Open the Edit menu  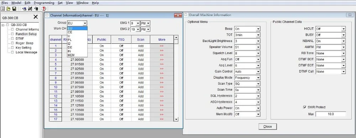coord(27,3)
